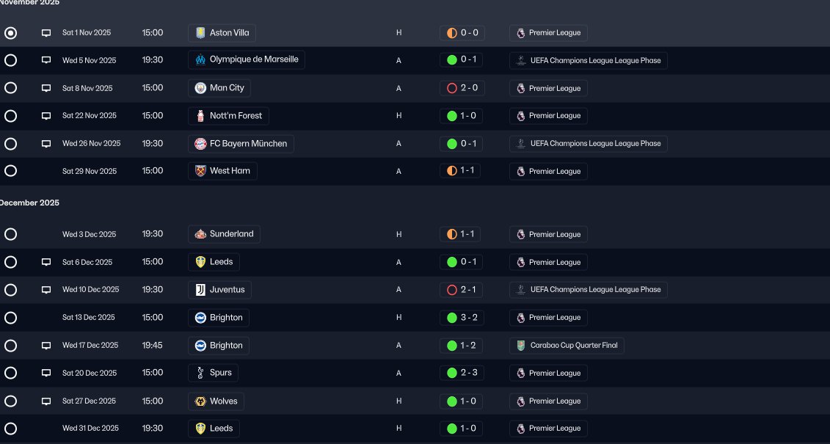Viewport: 830px width, 444px height.
Task: Click the TV icon beside the Wolves fixture
Action: pos(46,401)
